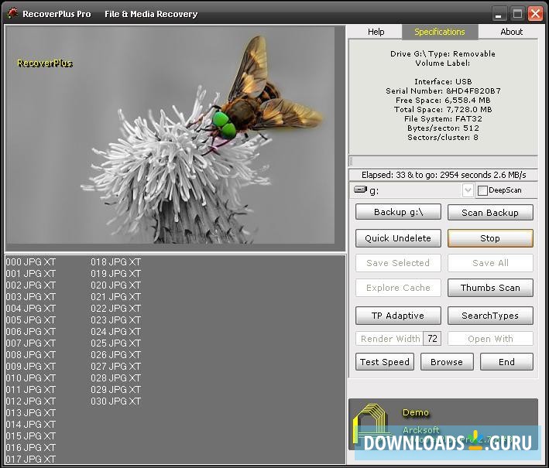Click the Backup g:\ button

[398, 212]
